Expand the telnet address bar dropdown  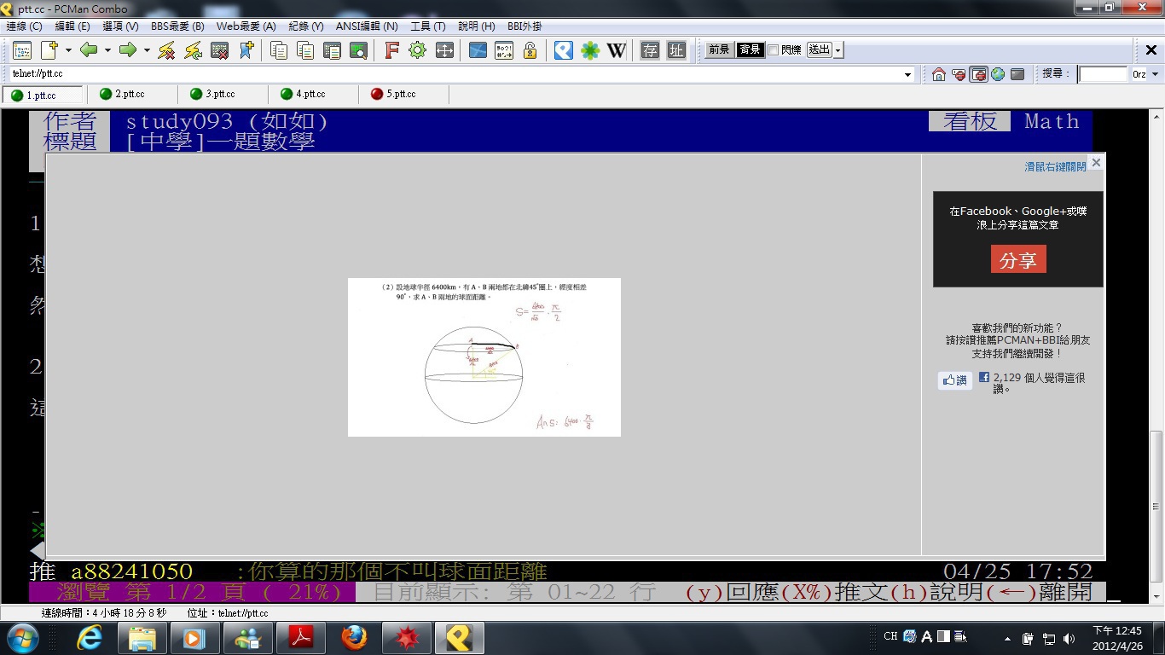[907, 74]
